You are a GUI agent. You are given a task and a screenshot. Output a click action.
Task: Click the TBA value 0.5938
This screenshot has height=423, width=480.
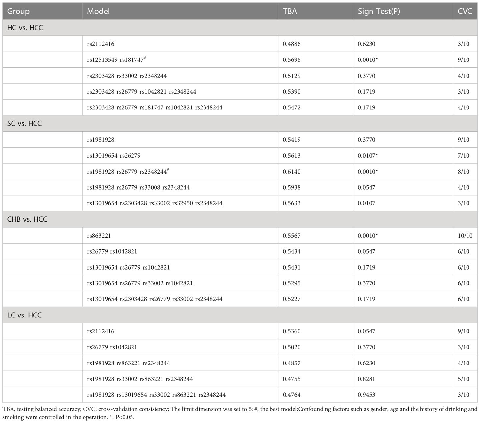click(x=292, y=187)
